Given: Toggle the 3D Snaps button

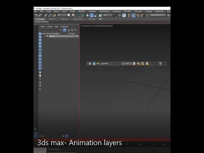Looking at the screenshot, I should point(129,15).
